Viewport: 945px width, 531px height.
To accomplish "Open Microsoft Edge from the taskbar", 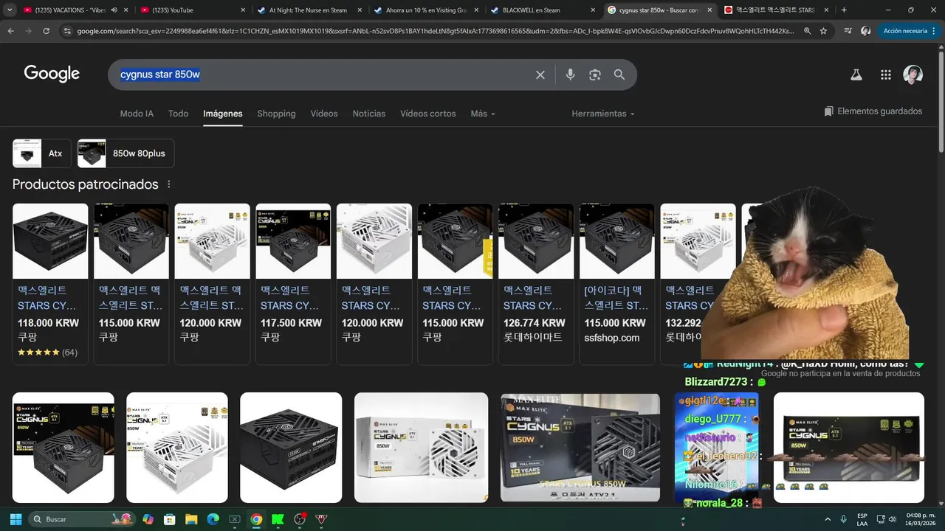I will (213, 519).
